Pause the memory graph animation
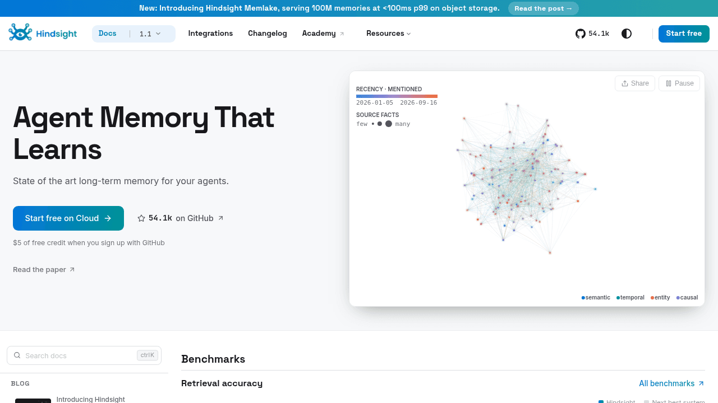Screen dimensions: 718x403 pyautogui.click(x=679, y=83)
